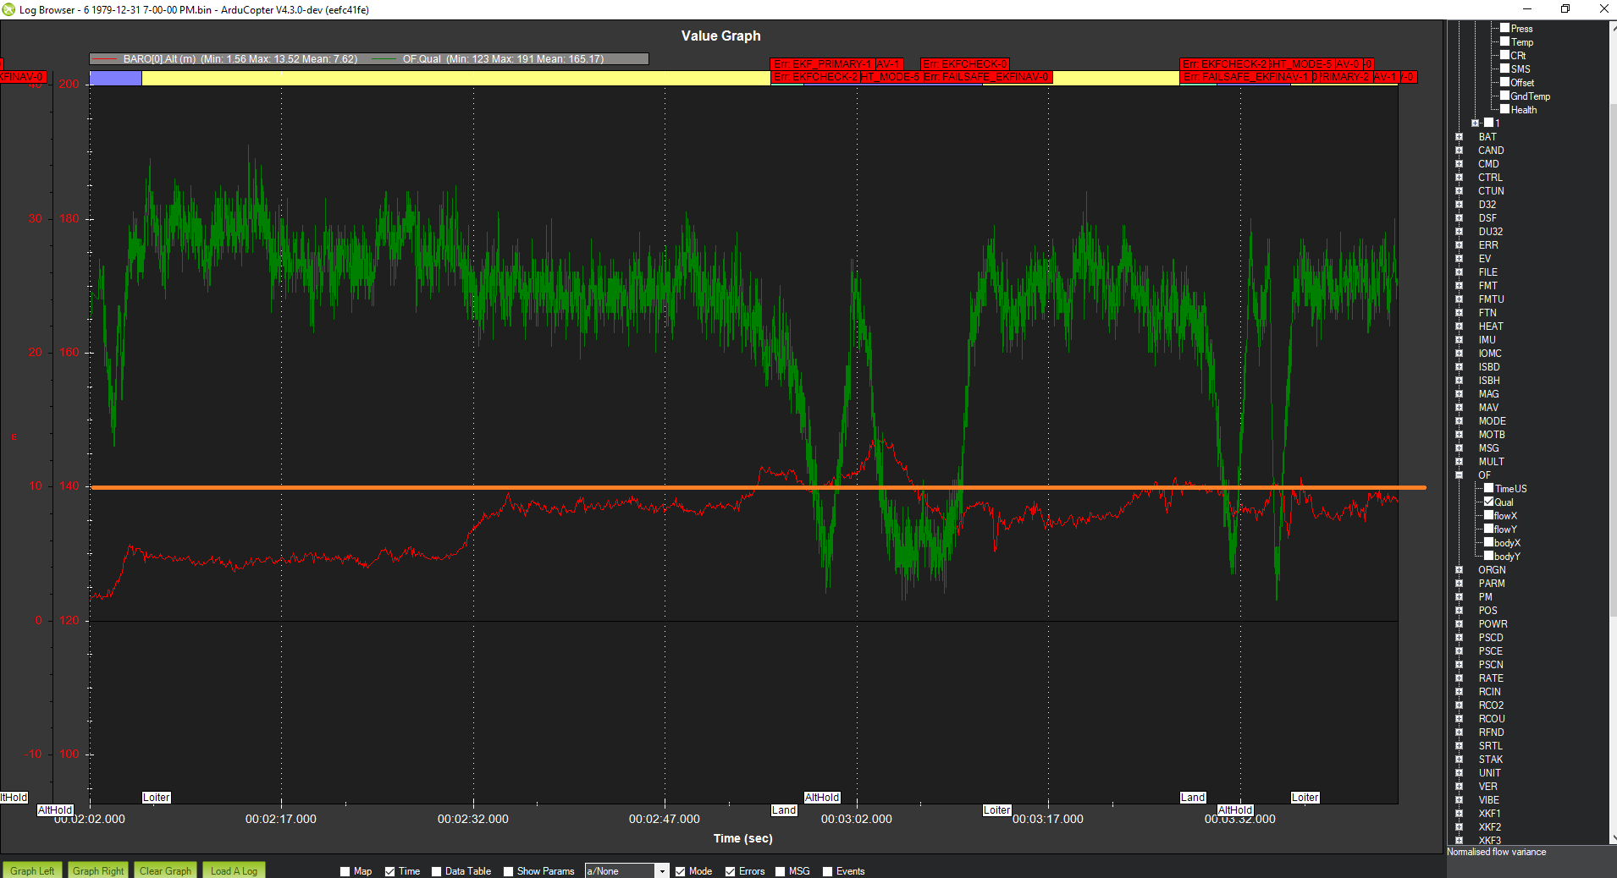1617x878 pixels.
Task: Expand the VIBE tree node
Action: click(x=1459, y=800)
